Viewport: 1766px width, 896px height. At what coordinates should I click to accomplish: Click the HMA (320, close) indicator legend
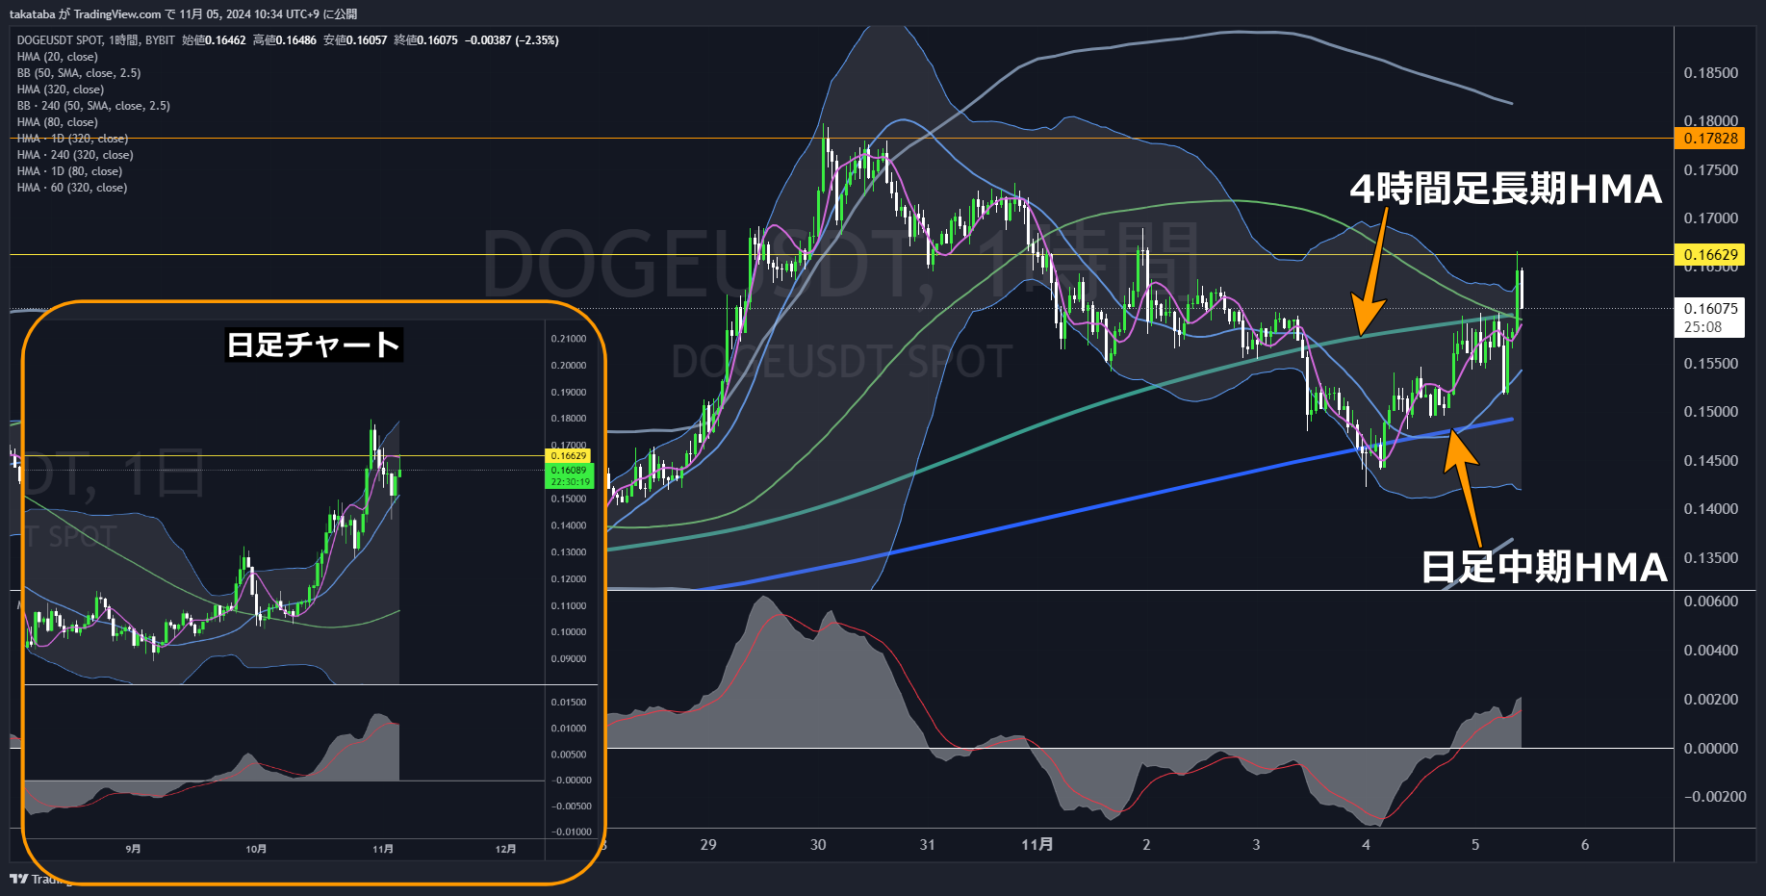click(61, 90)
